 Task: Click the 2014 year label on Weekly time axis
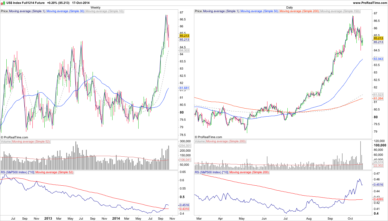pyautogui.click(x=116, y=219)
